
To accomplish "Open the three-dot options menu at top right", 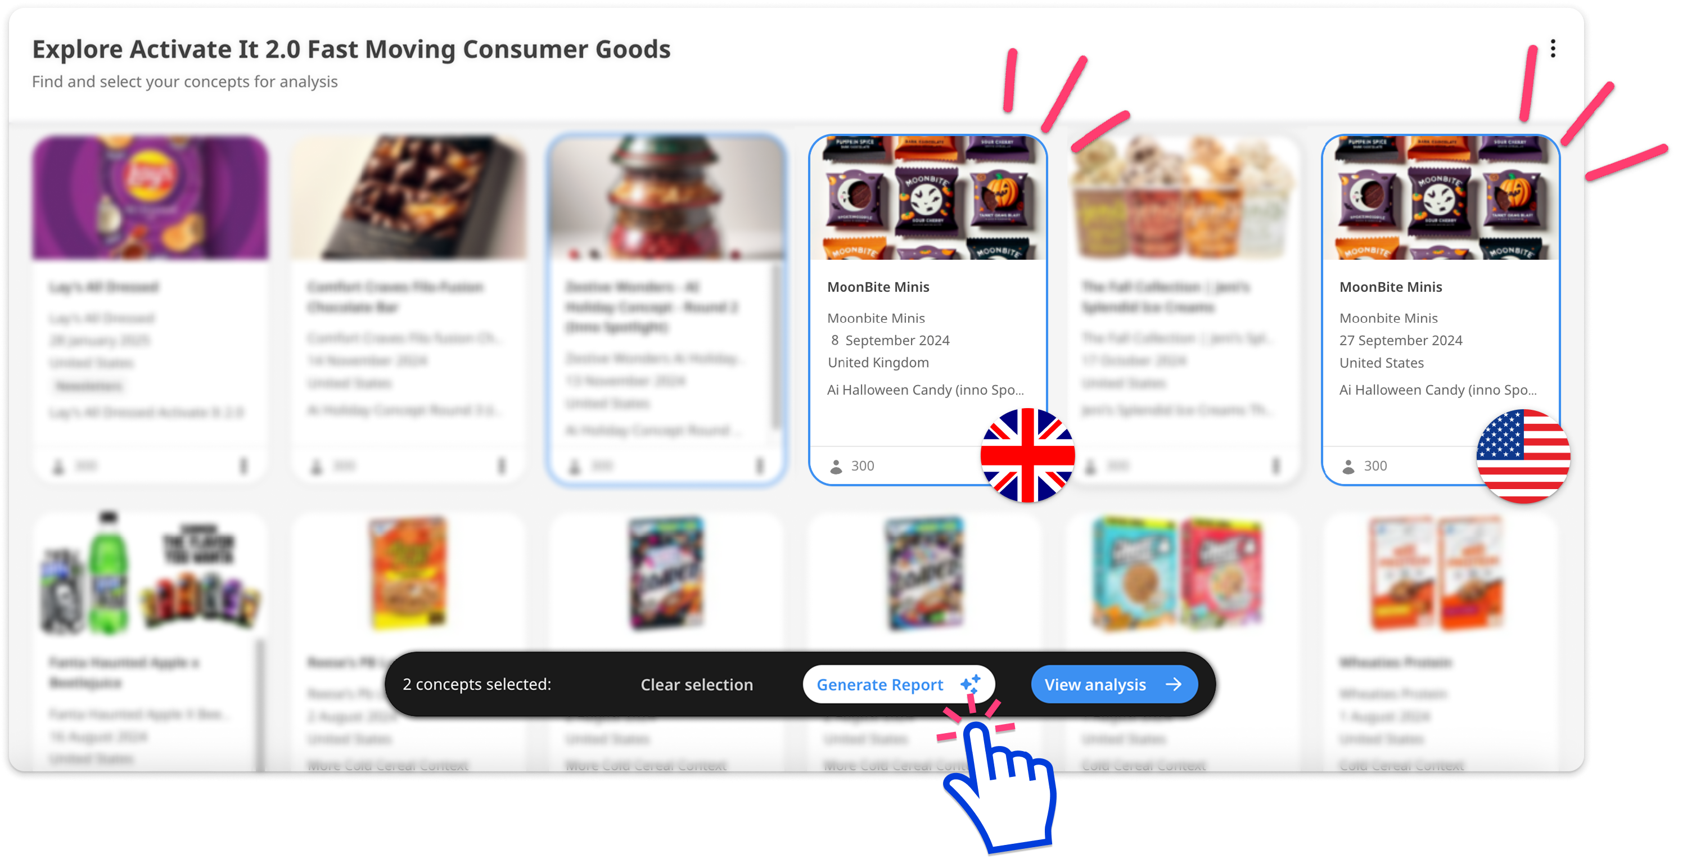I will tap(1552, 48).
